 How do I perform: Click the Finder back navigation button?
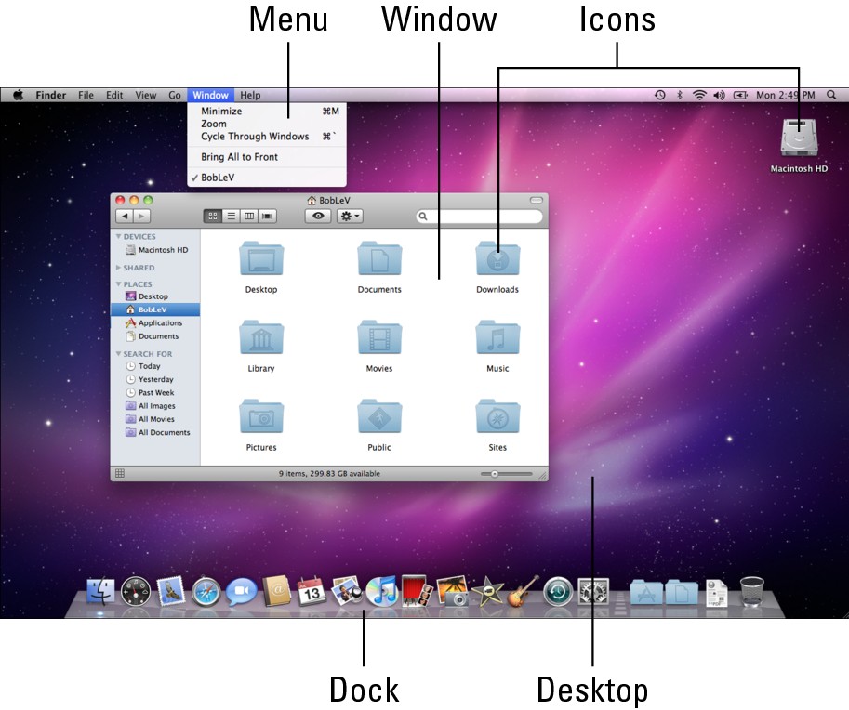tap(124, 216)
